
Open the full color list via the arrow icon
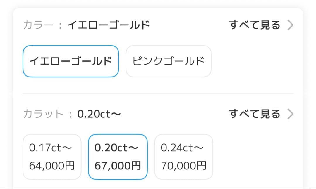coord(291,25)
